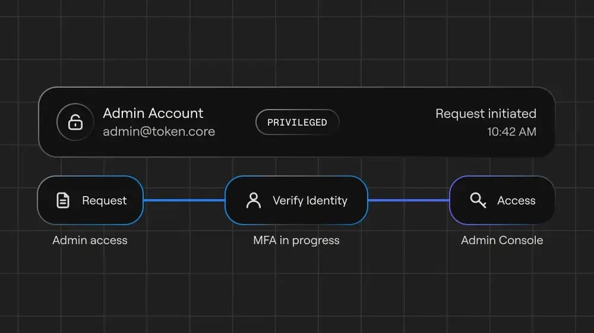Click the admin@token.core email address

pos(159,132)
